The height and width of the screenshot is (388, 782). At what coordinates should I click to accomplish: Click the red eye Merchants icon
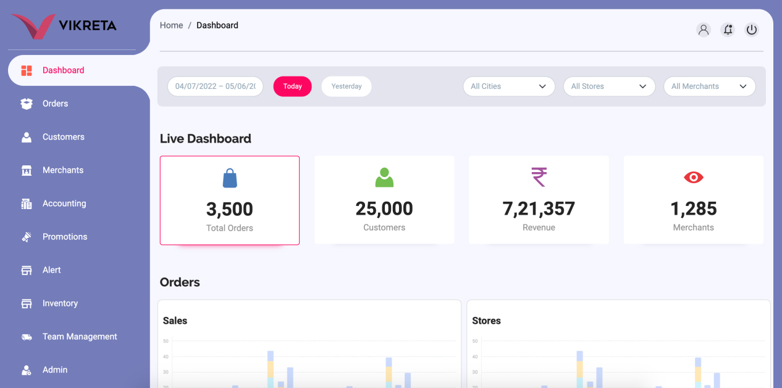click(x=693, y=178)
